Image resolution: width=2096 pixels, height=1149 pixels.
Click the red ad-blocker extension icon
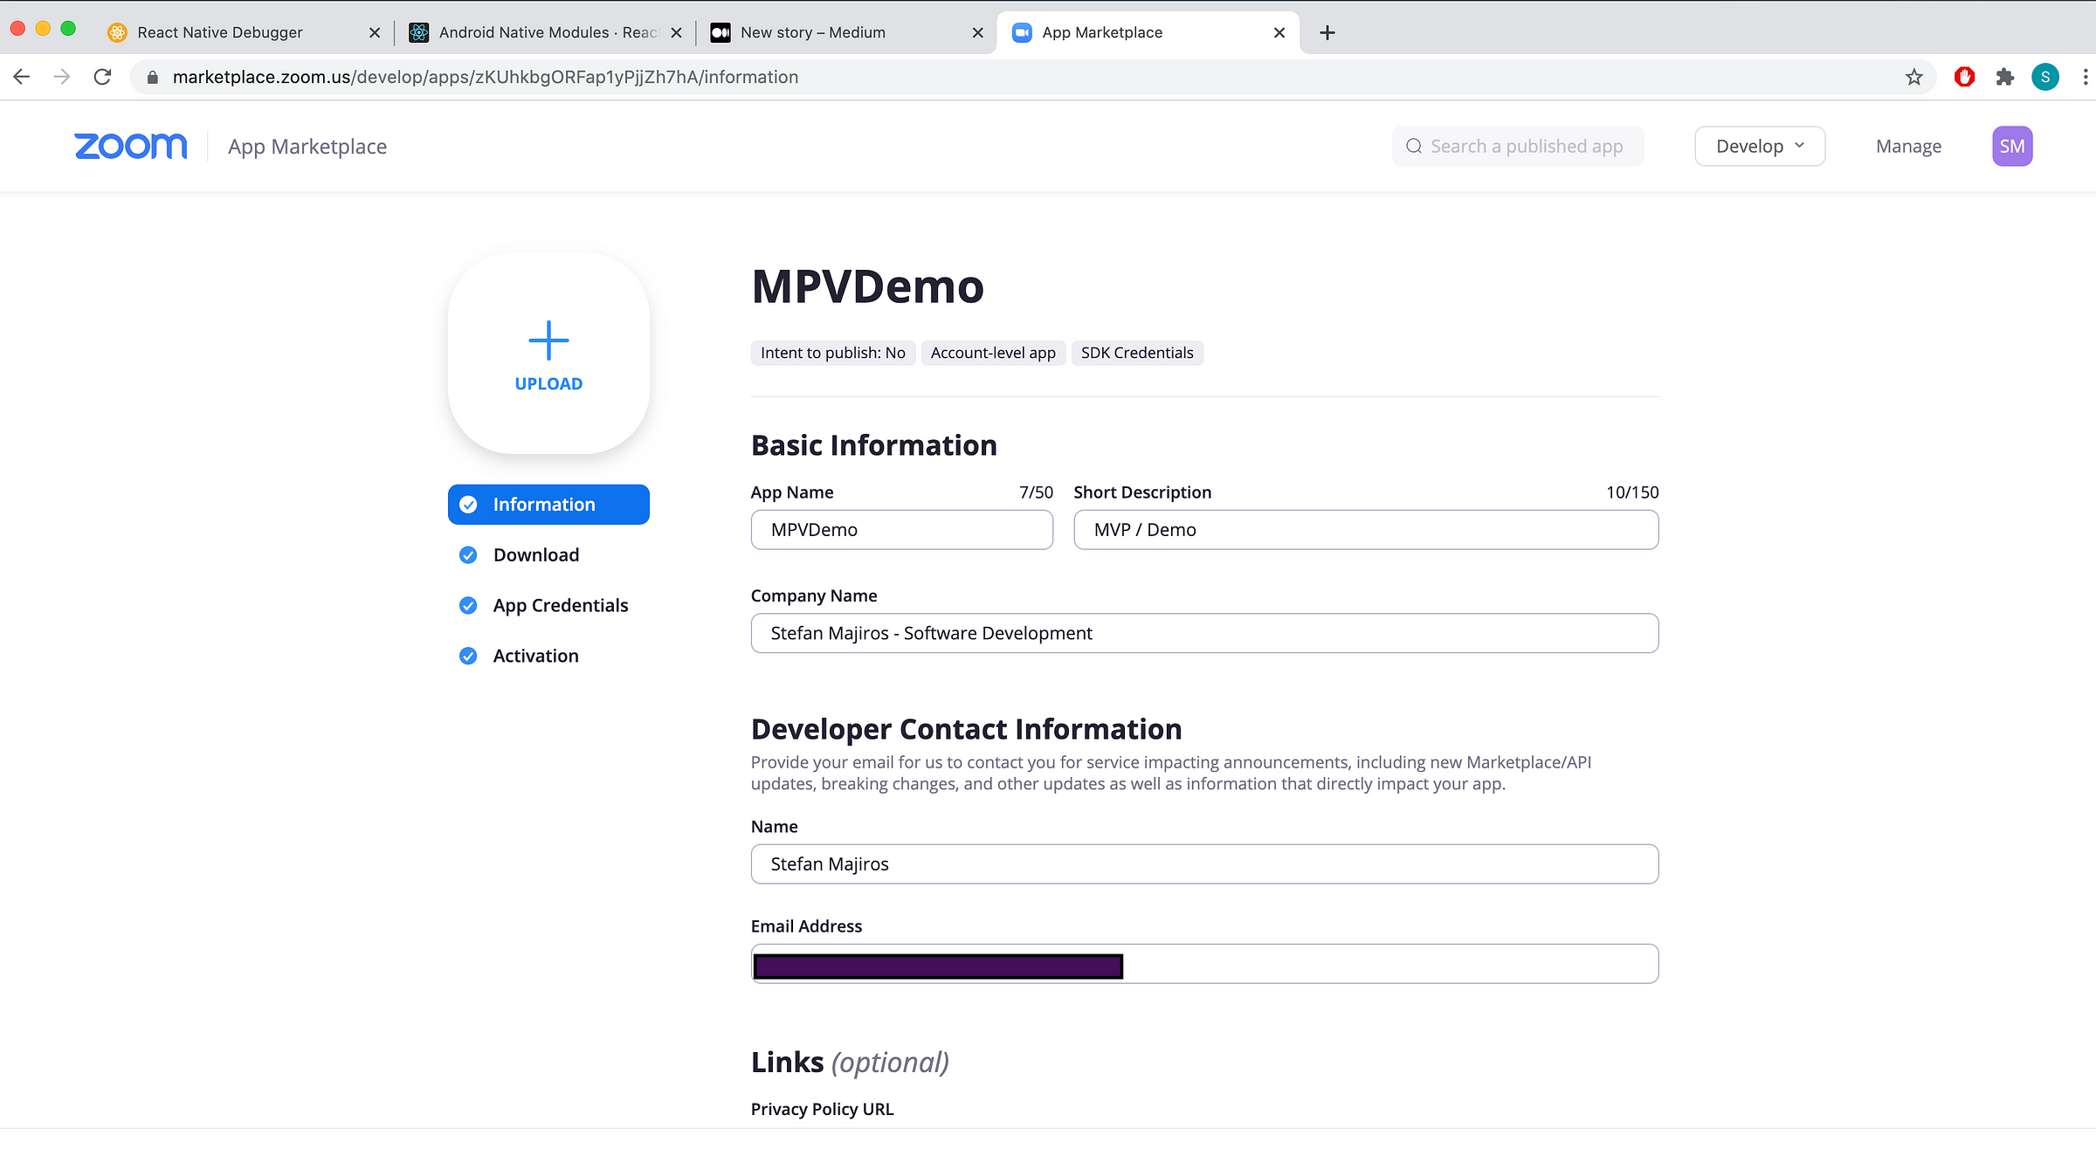[1964, 77]
